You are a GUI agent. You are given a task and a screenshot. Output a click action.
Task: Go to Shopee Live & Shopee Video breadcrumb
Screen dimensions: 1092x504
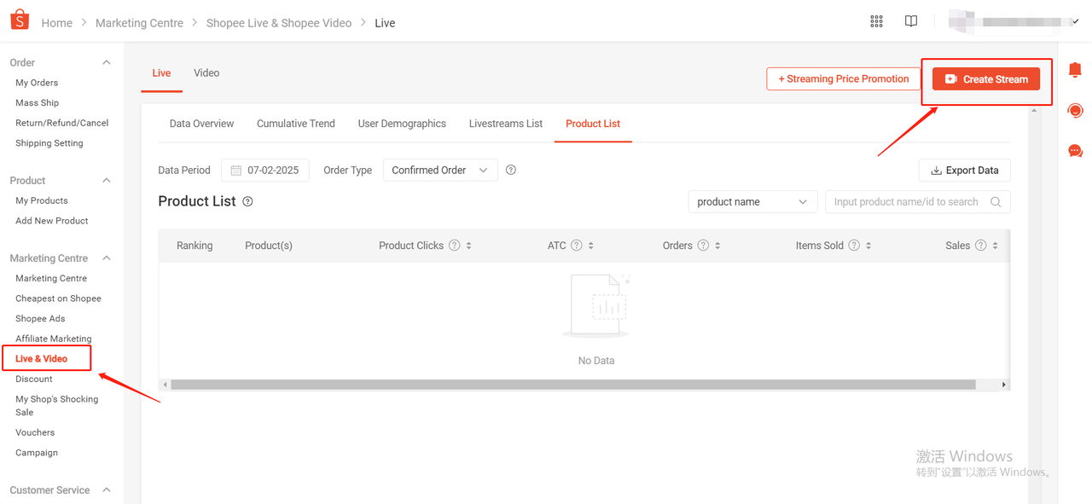tap(279, 23)
